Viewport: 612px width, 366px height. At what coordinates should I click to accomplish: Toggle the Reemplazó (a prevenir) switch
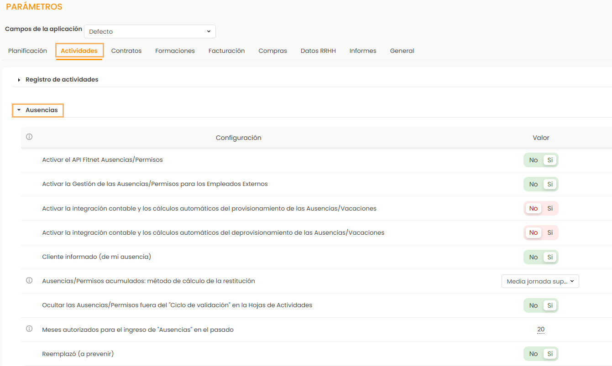tap(541, 354)
